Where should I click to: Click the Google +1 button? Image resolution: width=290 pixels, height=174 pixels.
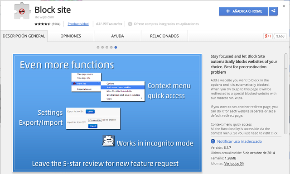(x=268, y=36)
